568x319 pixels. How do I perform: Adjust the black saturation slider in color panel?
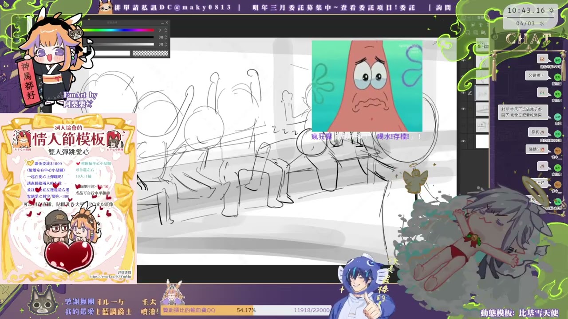(x=118, y=37)
